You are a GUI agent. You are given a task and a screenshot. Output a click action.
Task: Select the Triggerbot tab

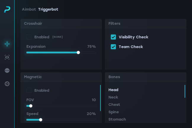point(48,9)
